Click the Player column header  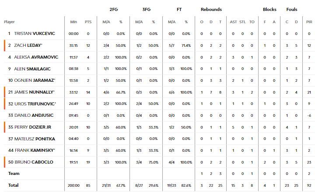(9, 22)
